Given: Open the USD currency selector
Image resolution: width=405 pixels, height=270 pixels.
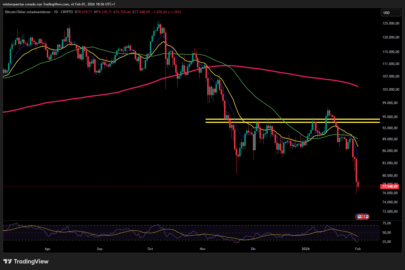Looking at the screenshot, I should 390,13.
